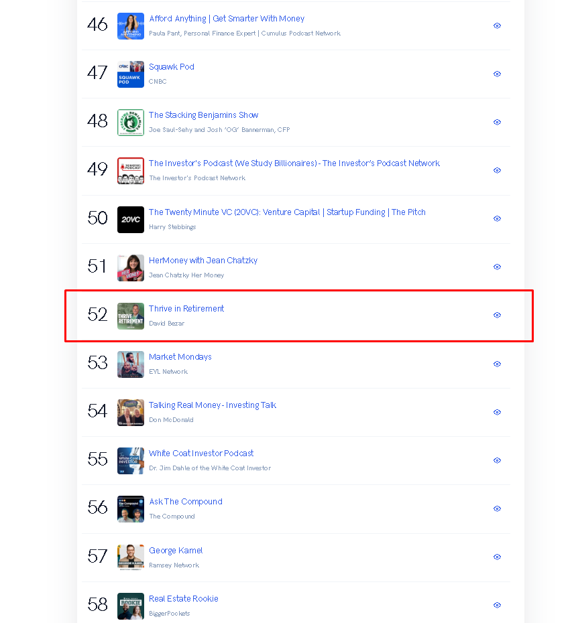Screen dimensions: 574x623
Task: Open Thrive in Retirement title link
Action: click(186, 309)
